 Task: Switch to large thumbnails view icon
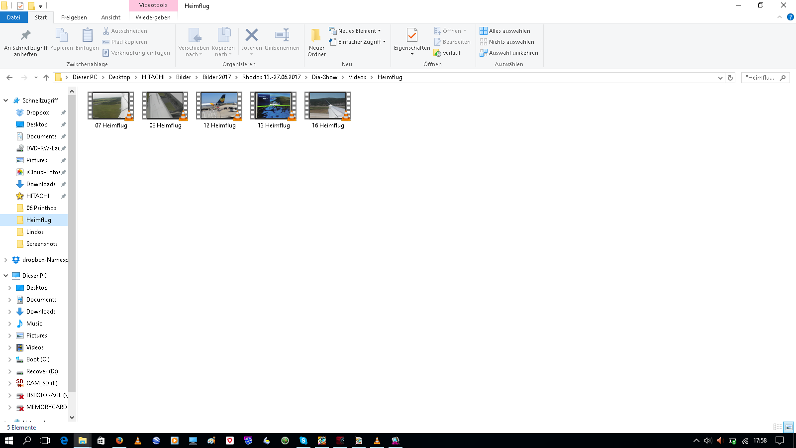[x=789, y=427]
